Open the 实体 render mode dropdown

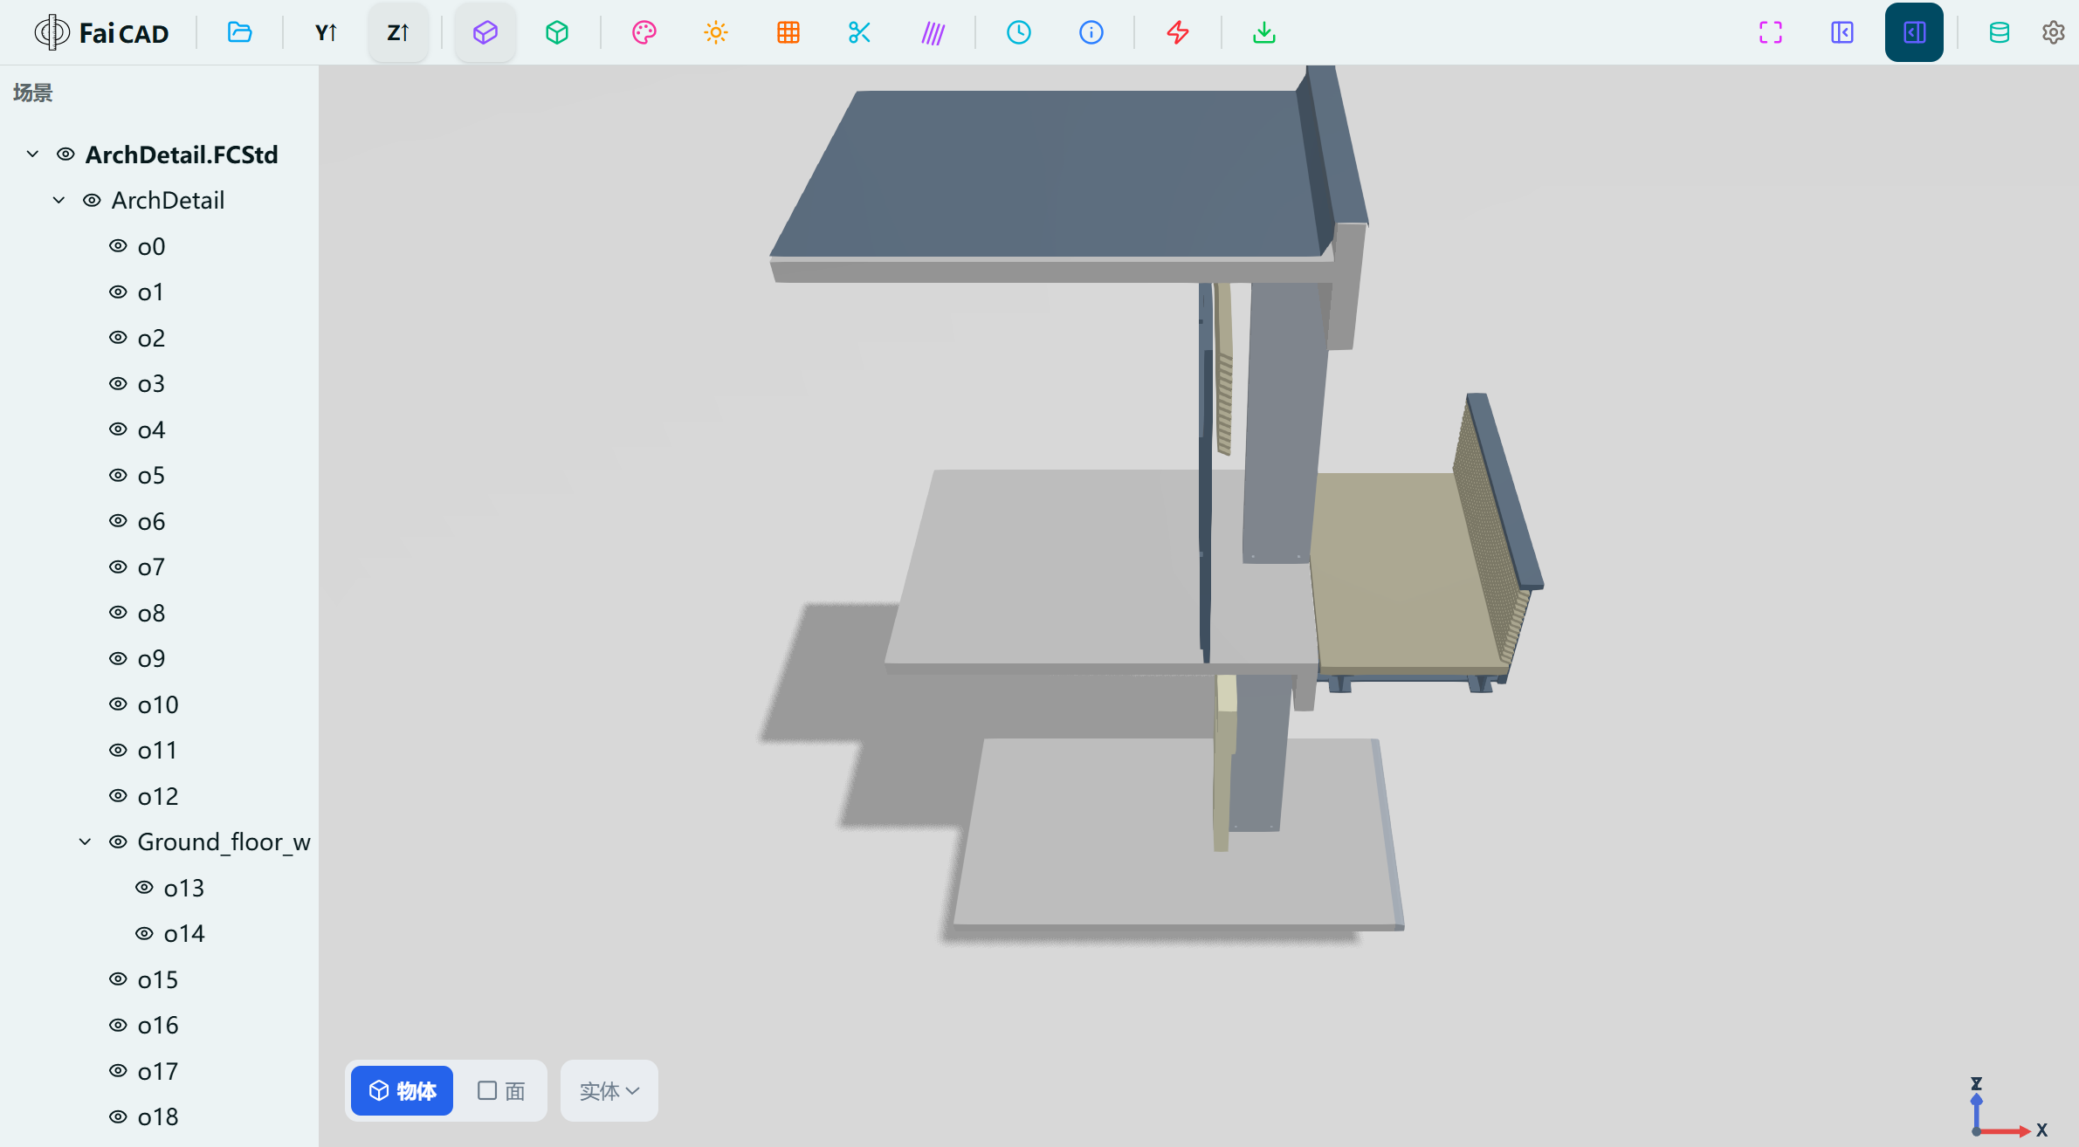[x=609, y=1091]
